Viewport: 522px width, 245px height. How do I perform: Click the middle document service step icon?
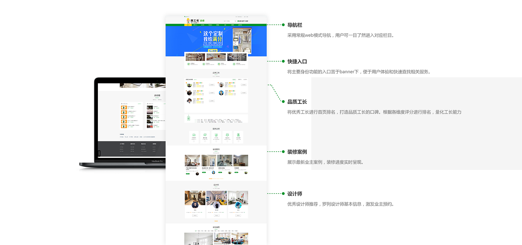pos(216,135)
